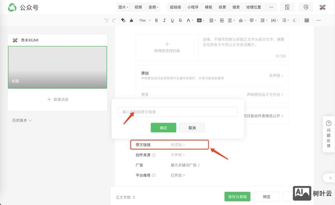Click the 预览 button

pyautogui.click(x=266, y=196)
